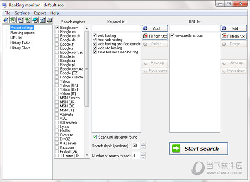Open History Table in the tree

point(20,43)
